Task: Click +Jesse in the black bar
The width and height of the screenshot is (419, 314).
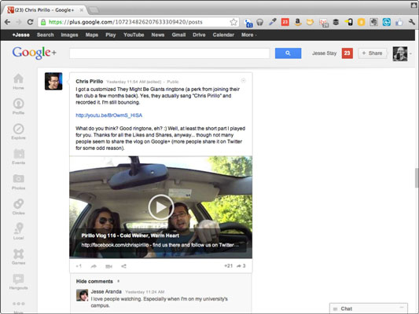Action: (20, 35)
